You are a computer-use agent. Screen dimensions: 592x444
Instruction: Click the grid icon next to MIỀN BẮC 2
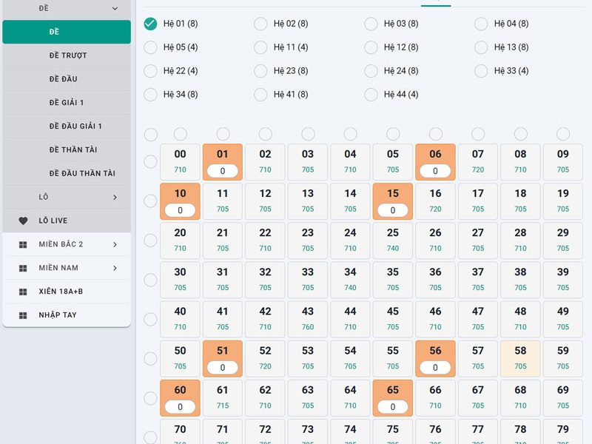[23, 244]
